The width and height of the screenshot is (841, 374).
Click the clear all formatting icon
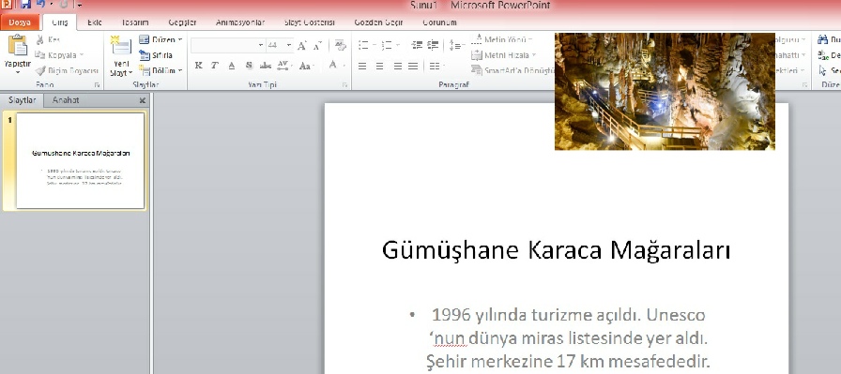pos(340,45)
